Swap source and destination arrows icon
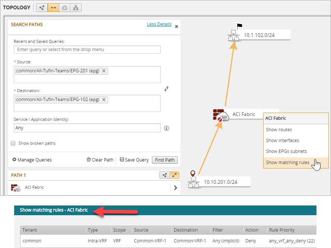331x248 pixels. coord(166,89)
